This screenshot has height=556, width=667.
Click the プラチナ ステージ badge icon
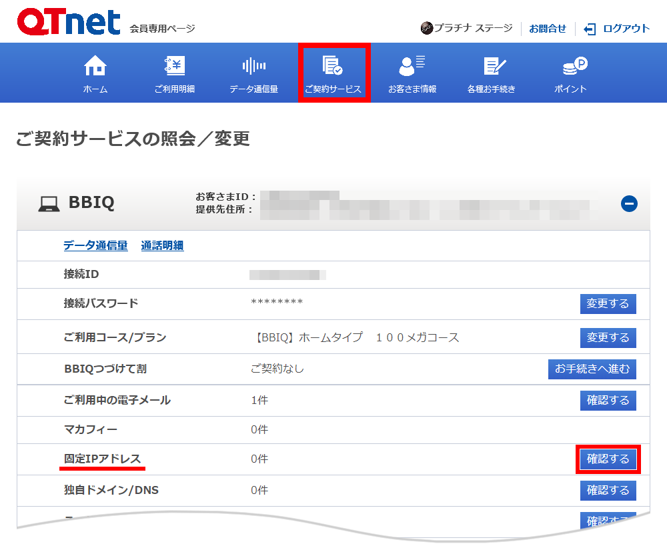click(427, 28)
